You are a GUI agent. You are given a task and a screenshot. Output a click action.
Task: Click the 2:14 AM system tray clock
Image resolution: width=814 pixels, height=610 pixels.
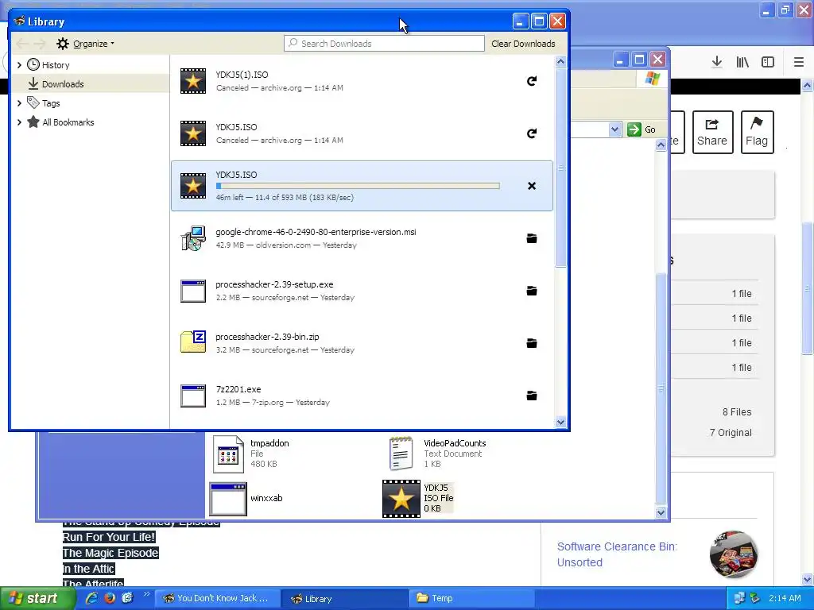pyautogui.click(x=785, y=598)
